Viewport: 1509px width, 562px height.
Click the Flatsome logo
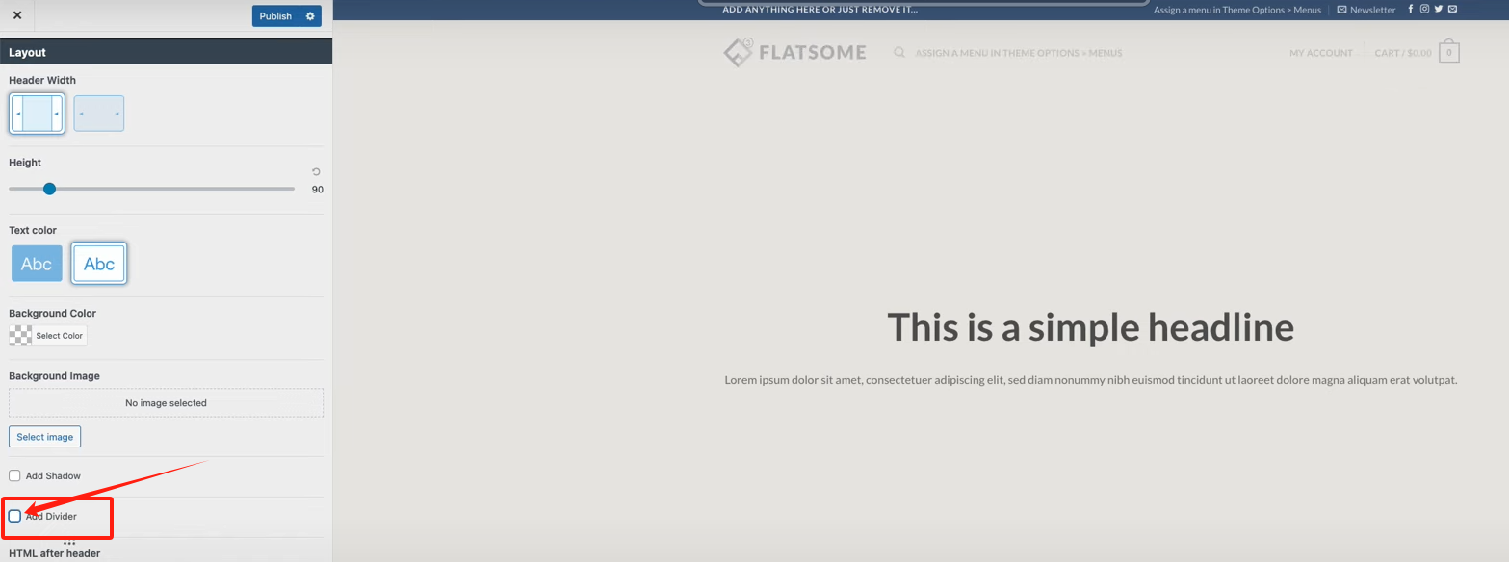tap(794, 51)
